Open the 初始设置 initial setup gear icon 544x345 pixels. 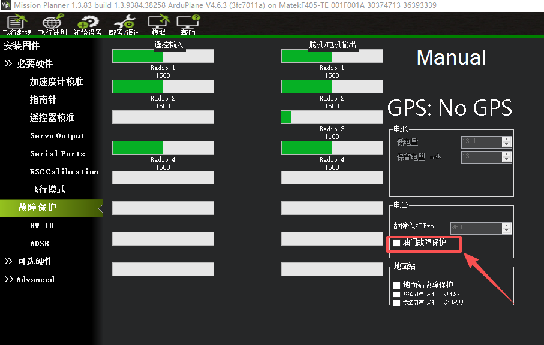click(88, 25)
